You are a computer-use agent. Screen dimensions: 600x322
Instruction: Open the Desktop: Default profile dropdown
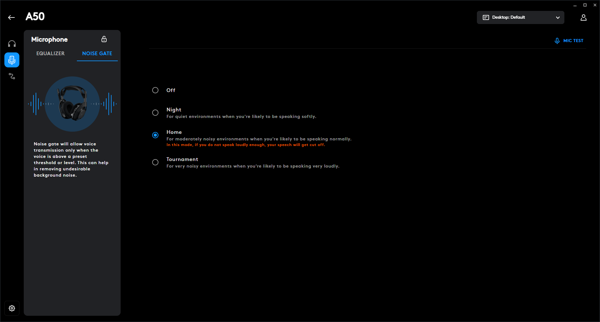tap(520, 17)
